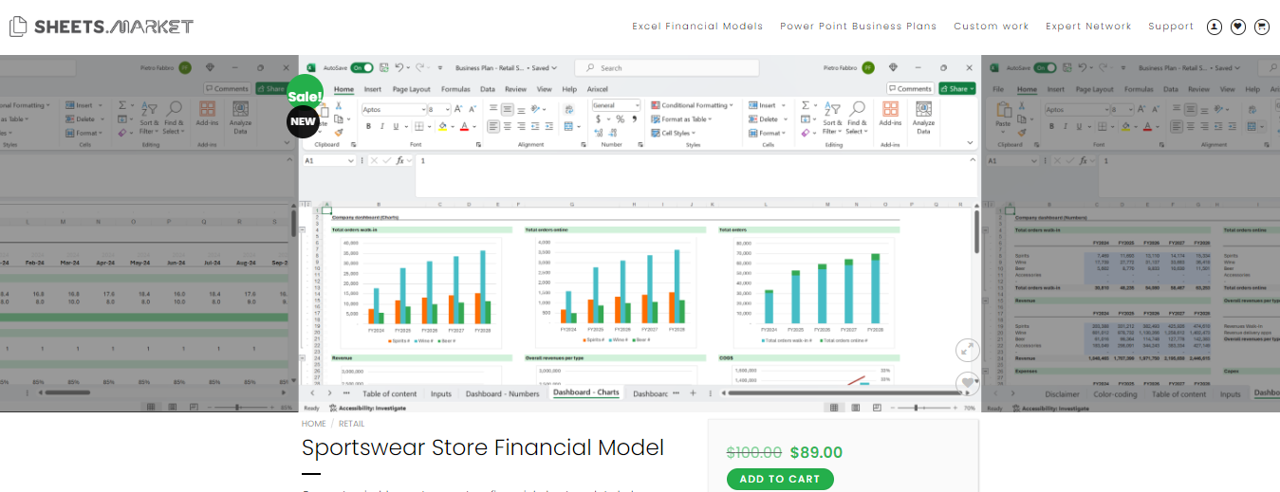The image size is (1280, 492).
Task: Click Comments button in center Excel preview
Action: (x=910, y=88)
